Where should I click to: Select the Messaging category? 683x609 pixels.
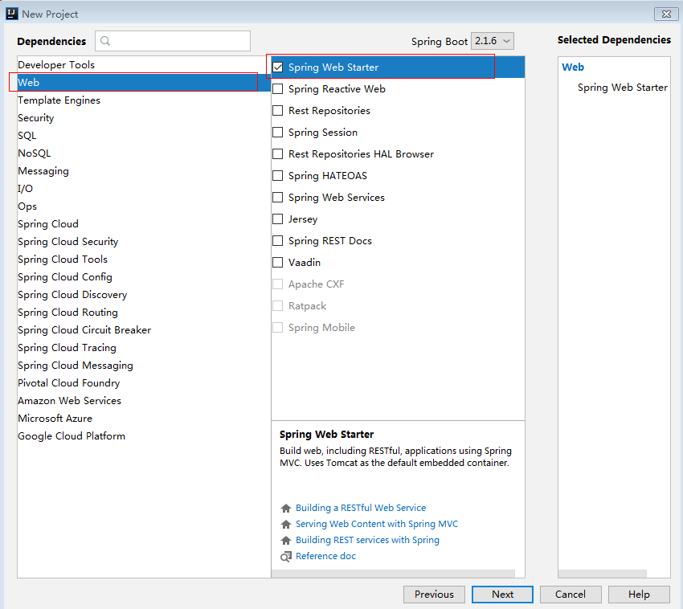tap(144, 171)
